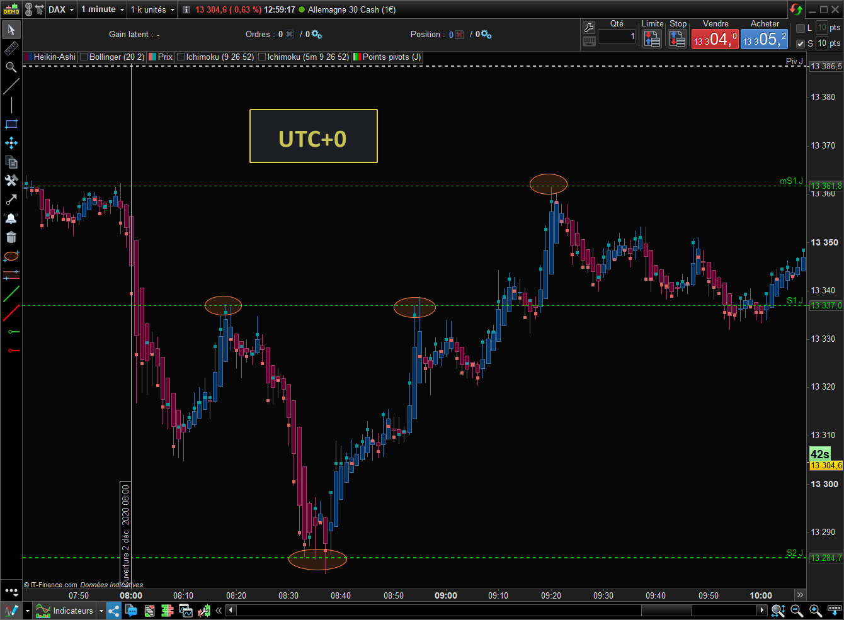Click the blue Acheter price button
This screenshot has width=844, height=620.
(764, 39)
